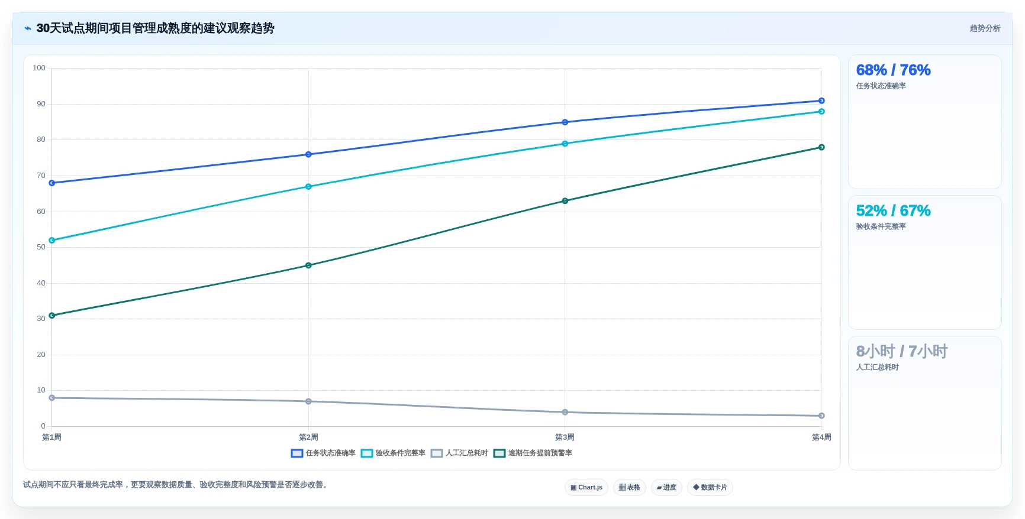Click the 第3周 point on 任务状态准确率 line
Image resolution: width=1025 pixels, height=519 pixels.
[565, 122]
